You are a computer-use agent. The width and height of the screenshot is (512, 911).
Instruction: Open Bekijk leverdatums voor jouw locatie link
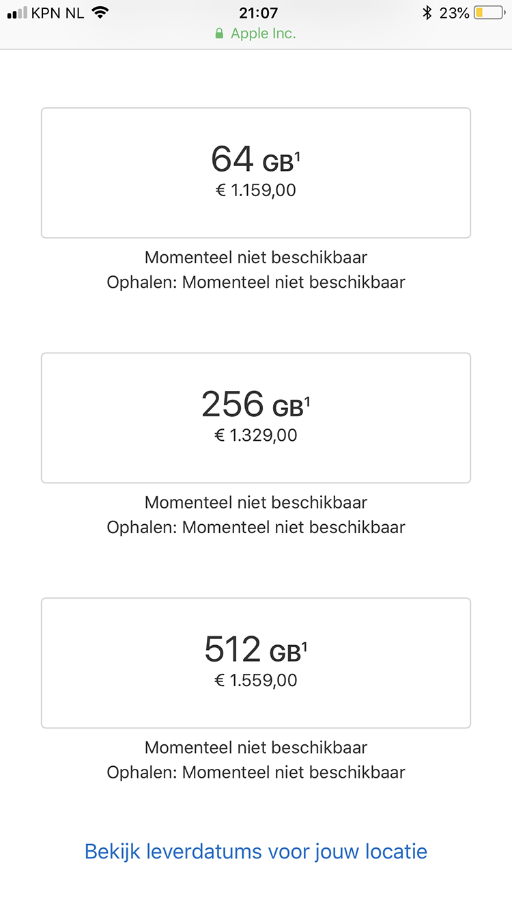[256, 852]
